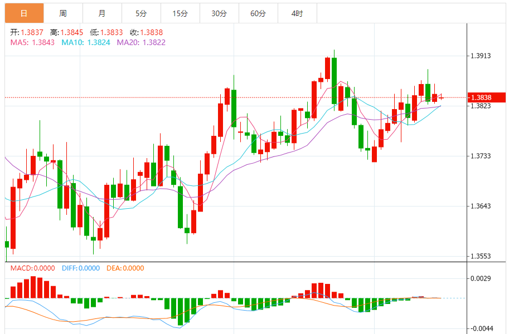
Task: Click the 1.3913 price axis label
Action: tap(481, 56)
